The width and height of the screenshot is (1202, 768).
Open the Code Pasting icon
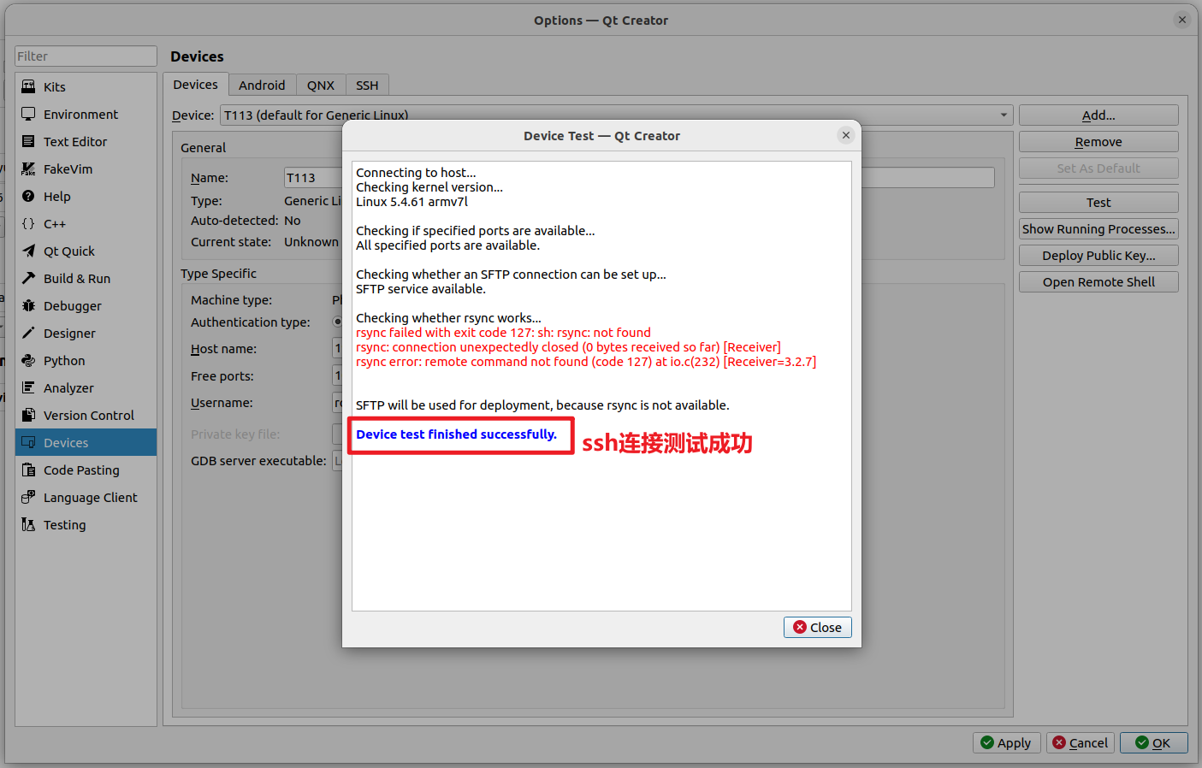click(28, 470)
